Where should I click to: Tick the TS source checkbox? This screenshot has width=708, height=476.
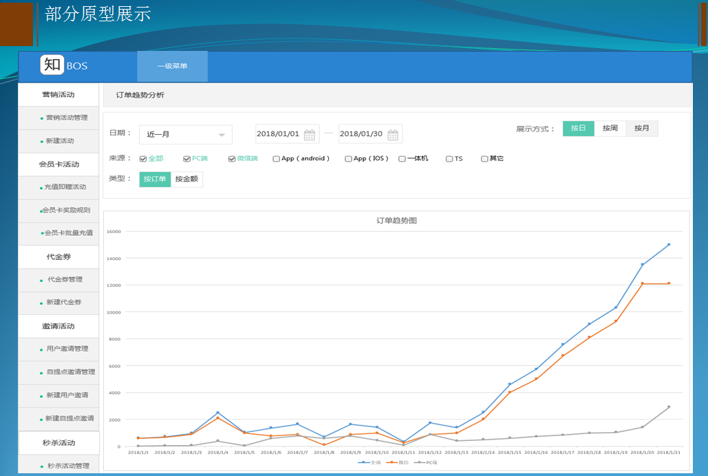[449, 159]
